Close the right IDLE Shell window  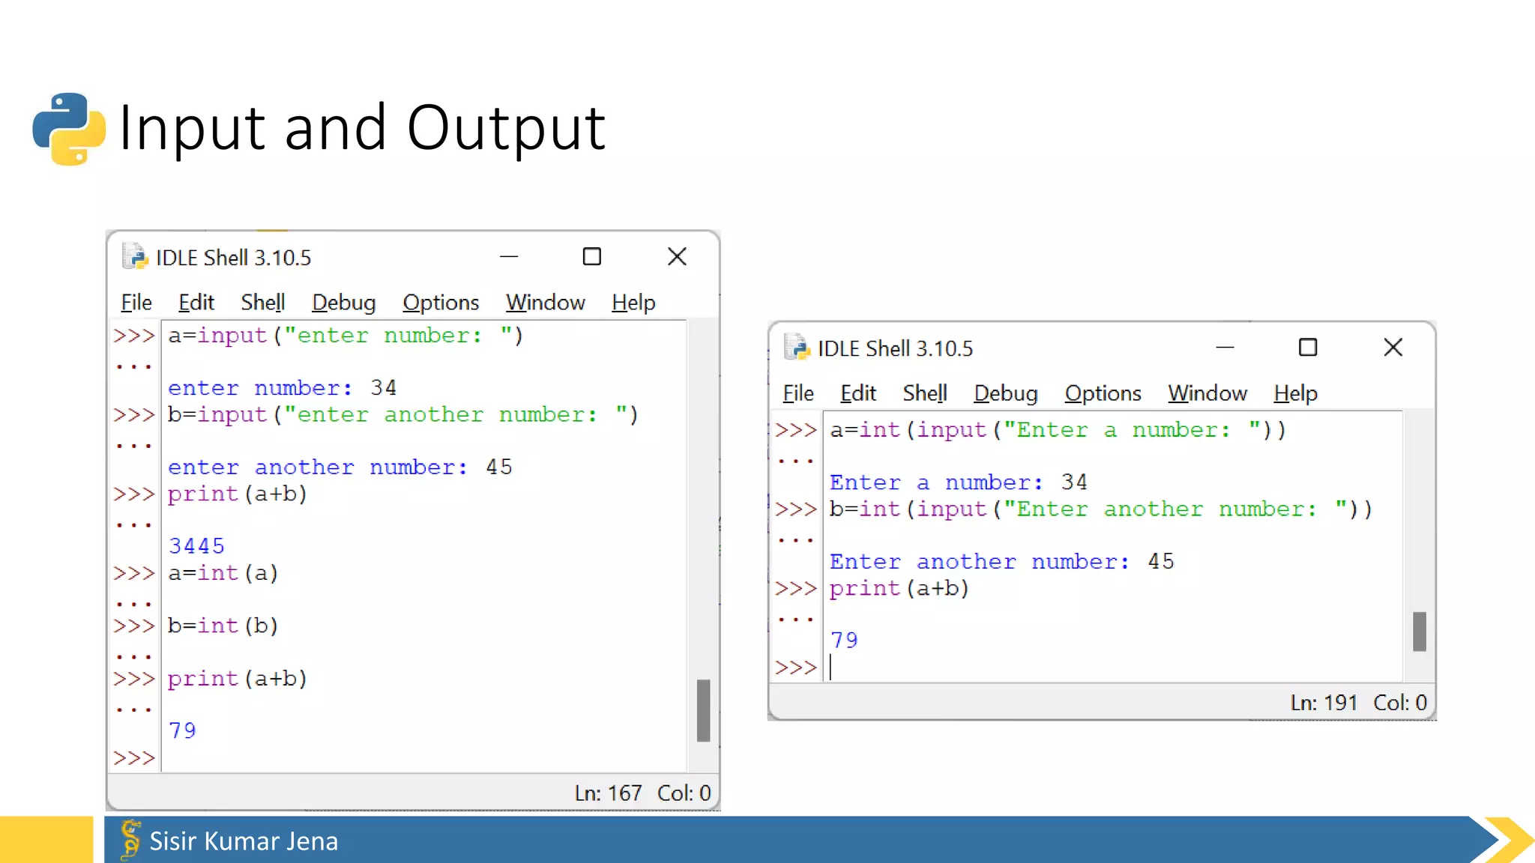pyautogui.click(x=1393, y=348)
